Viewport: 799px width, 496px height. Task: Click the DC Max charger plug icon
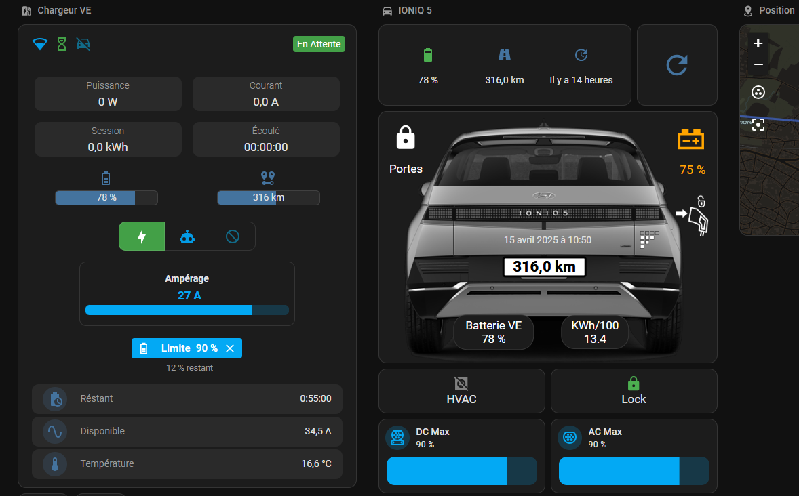pyautogui.click(x=397, y=438)
